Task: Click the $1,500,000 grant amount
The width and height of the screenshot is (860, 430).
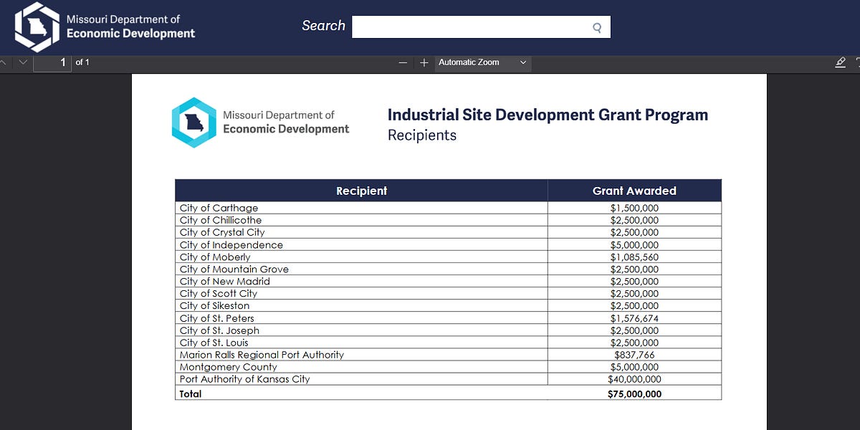Action: (634, 208)
